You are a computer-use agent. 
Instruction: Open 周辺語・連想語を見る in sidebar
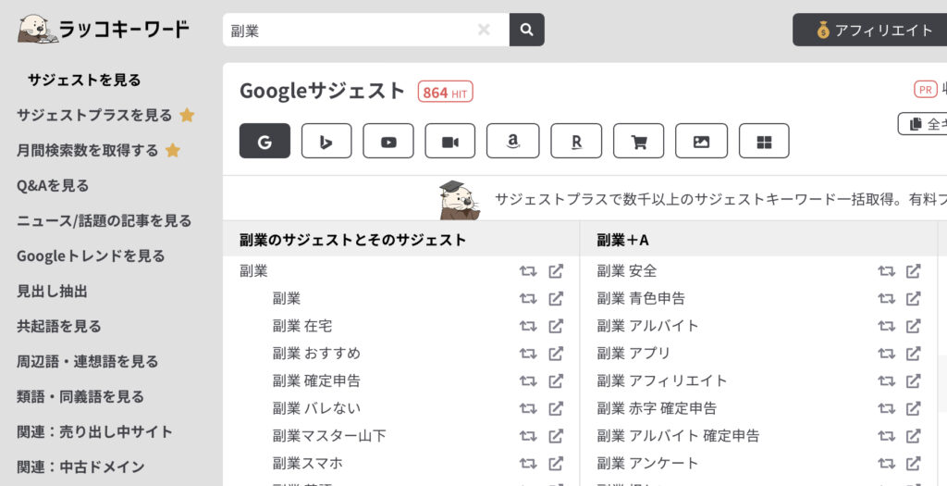(x=88, y=361)
